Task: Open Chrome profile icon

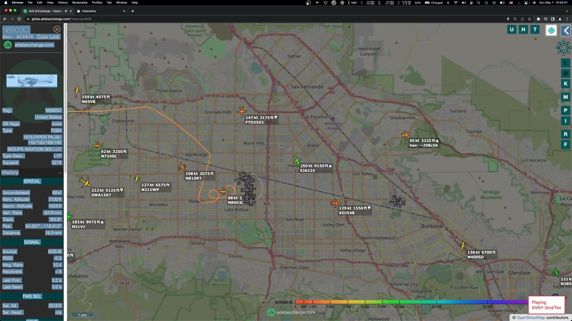Action: click(560, 19)
